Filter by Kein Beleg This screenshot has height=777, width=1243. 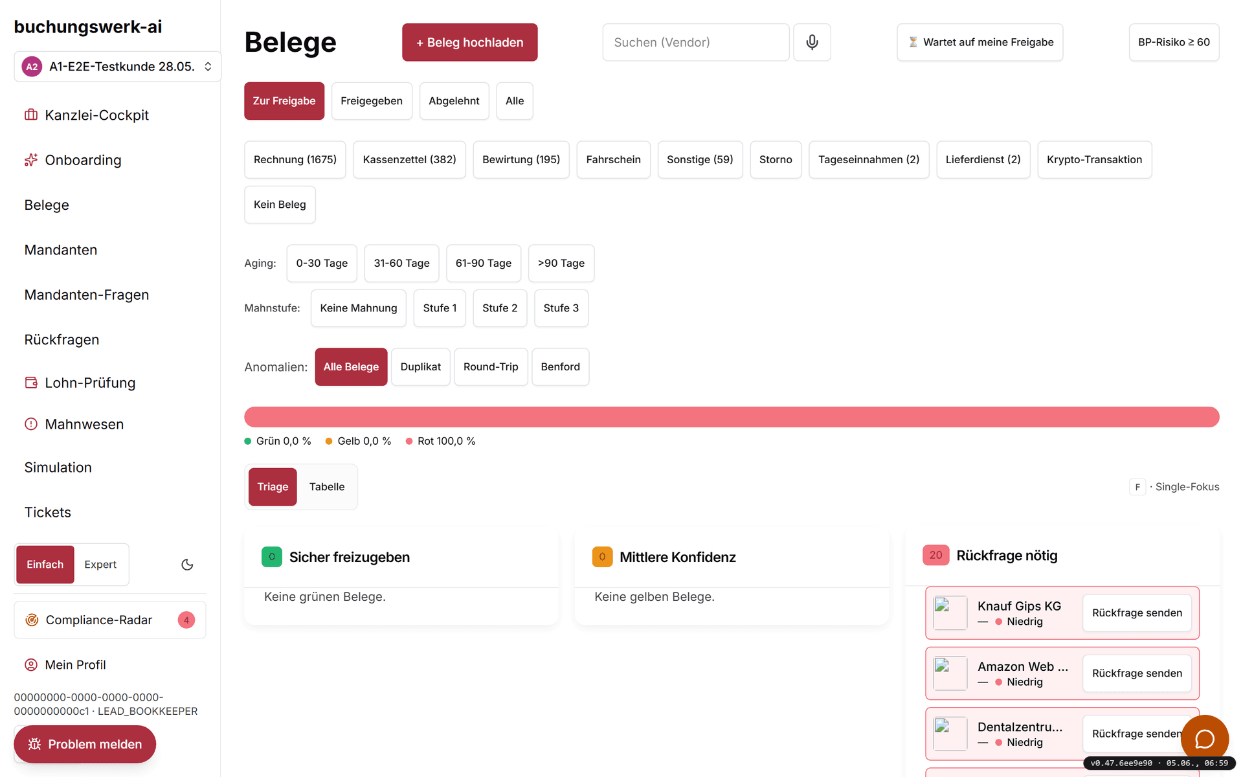point(280,205)
